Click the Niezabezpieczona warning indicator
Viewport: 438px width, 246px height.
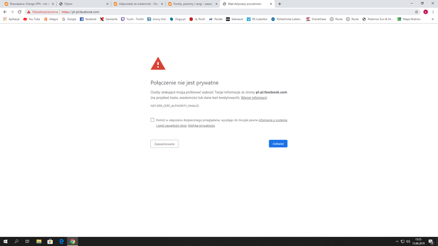click(x=43, y=12)
